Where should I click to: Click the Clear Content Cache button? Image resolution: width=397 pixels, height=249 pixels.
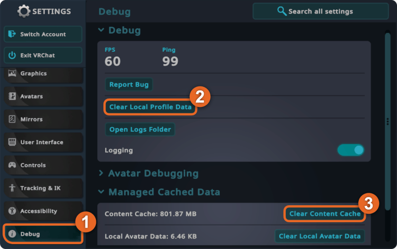(x=325, y=214)
